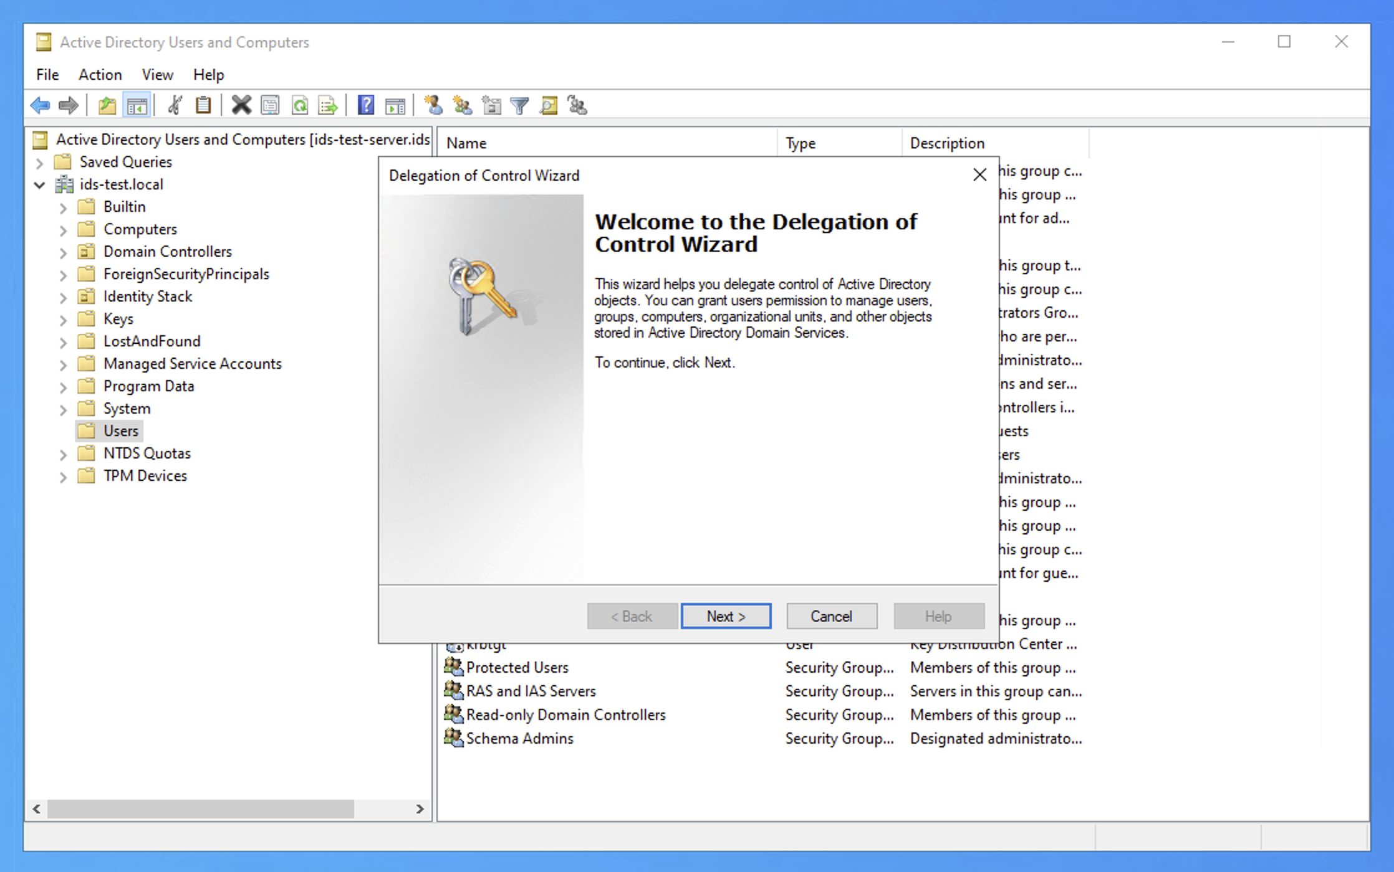Click the create new group icon
The height and width of the screenshot is (872, 1394).
point(463,105)
